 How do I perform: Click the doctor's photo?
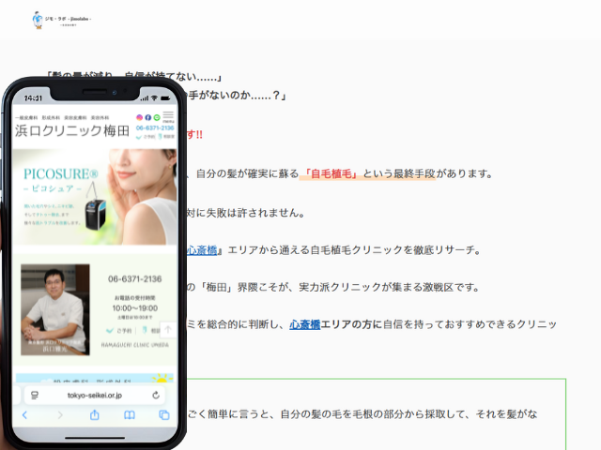[x=55, y=307]
